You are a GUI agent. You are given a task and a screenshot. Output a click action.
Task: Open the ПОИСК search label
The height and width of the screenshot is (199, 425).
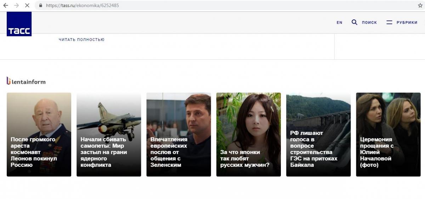[369, 23]
